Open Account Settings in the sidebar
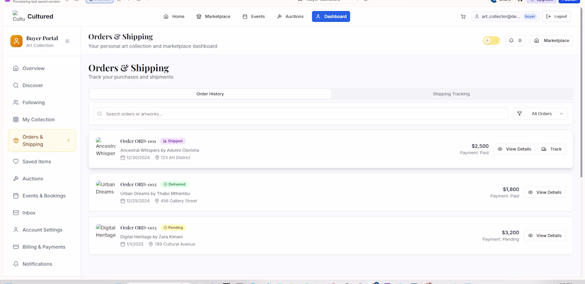The width and height of the screenshot is (585, 284). [x=42, y=230]
